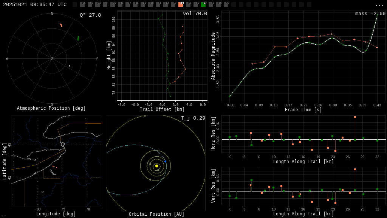Click the yellow Sun in orbital plot
This screenshot has width=387, height=218.
(x=156, y=166)
